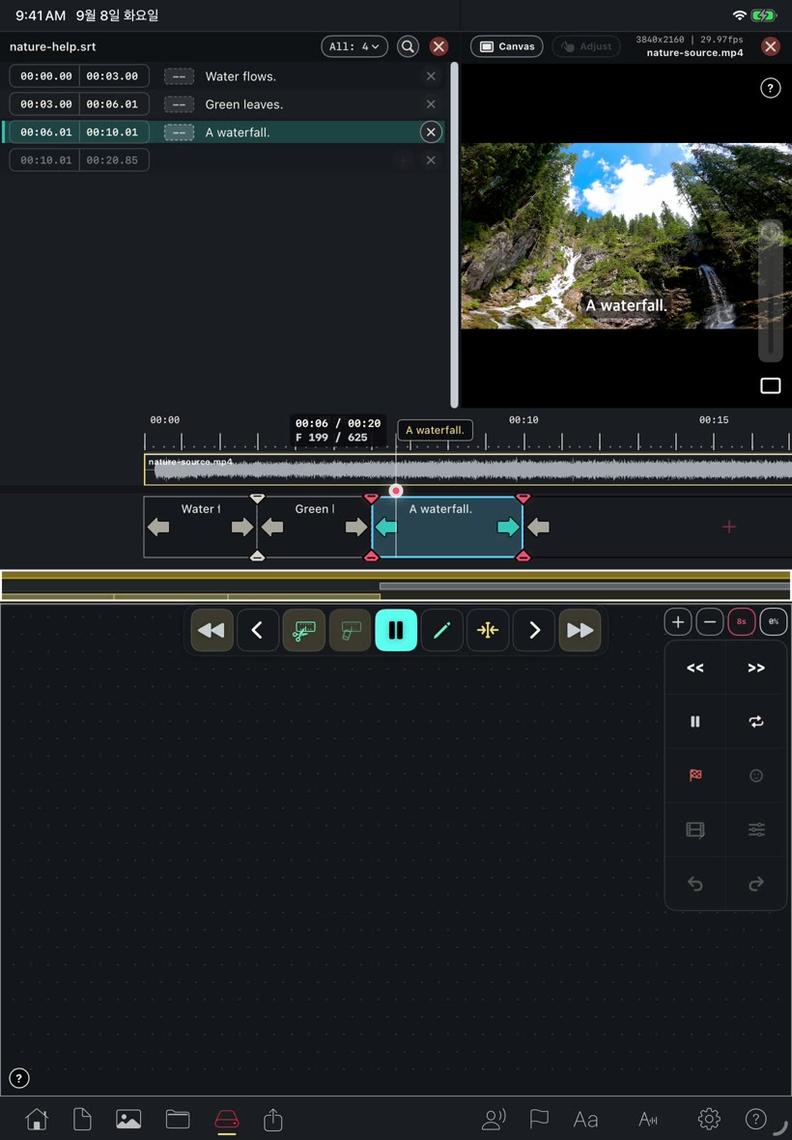The height and width of the screenshot is (1140, 792).
Task: Go to Home in the bottom bar
Action: coord(37,1119)
